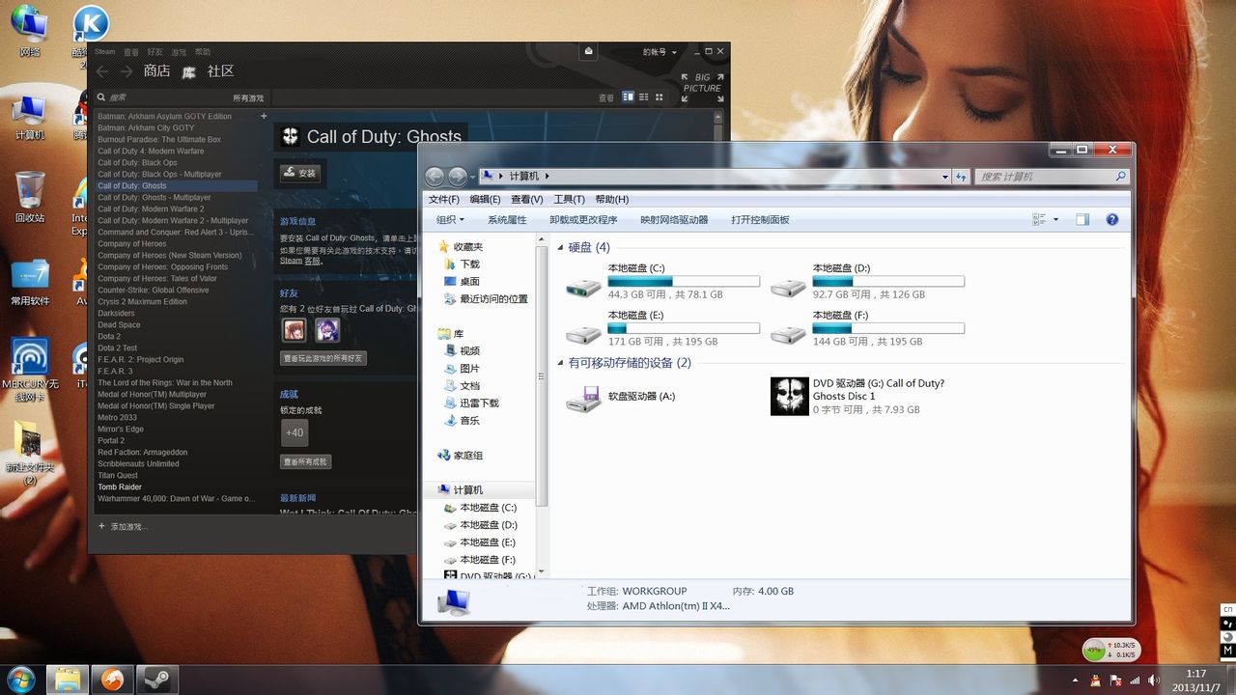Click the second friend avatar in Steam
The width and height of the screenshot is (1236, 695).
[327, 330]
